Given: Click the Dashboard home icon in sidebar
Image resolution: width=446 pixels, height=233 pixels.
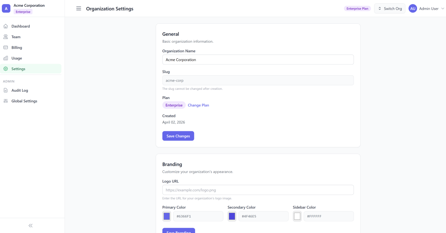Looking at the screenshot, I should (6, 26).
